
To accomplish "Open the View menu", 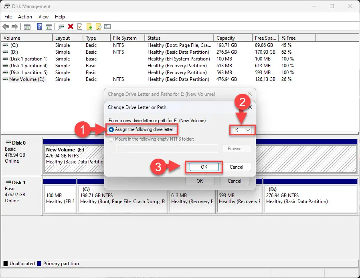I will tap(43, 17).
